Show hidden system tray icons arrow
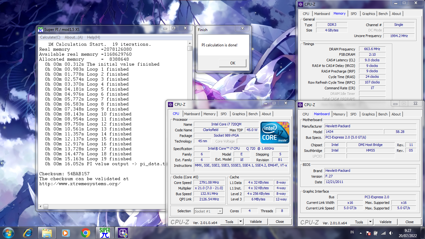The image size is (425, 239). click(x=360, y=233)
